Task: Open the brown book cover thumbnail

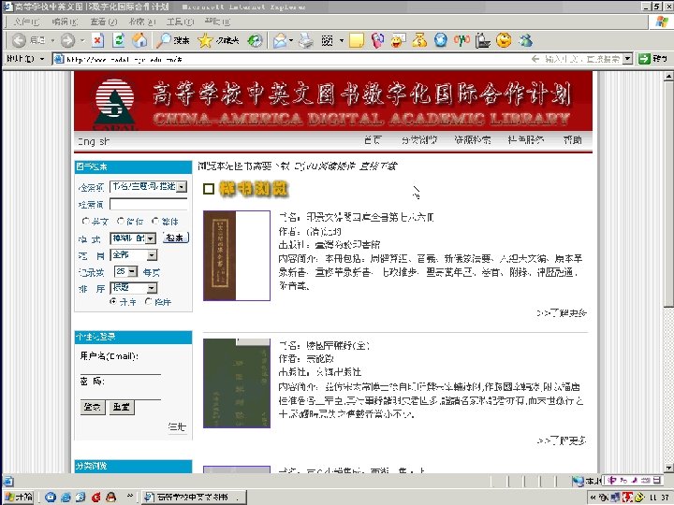Action: pyautogui.click(x=237, y=255)
